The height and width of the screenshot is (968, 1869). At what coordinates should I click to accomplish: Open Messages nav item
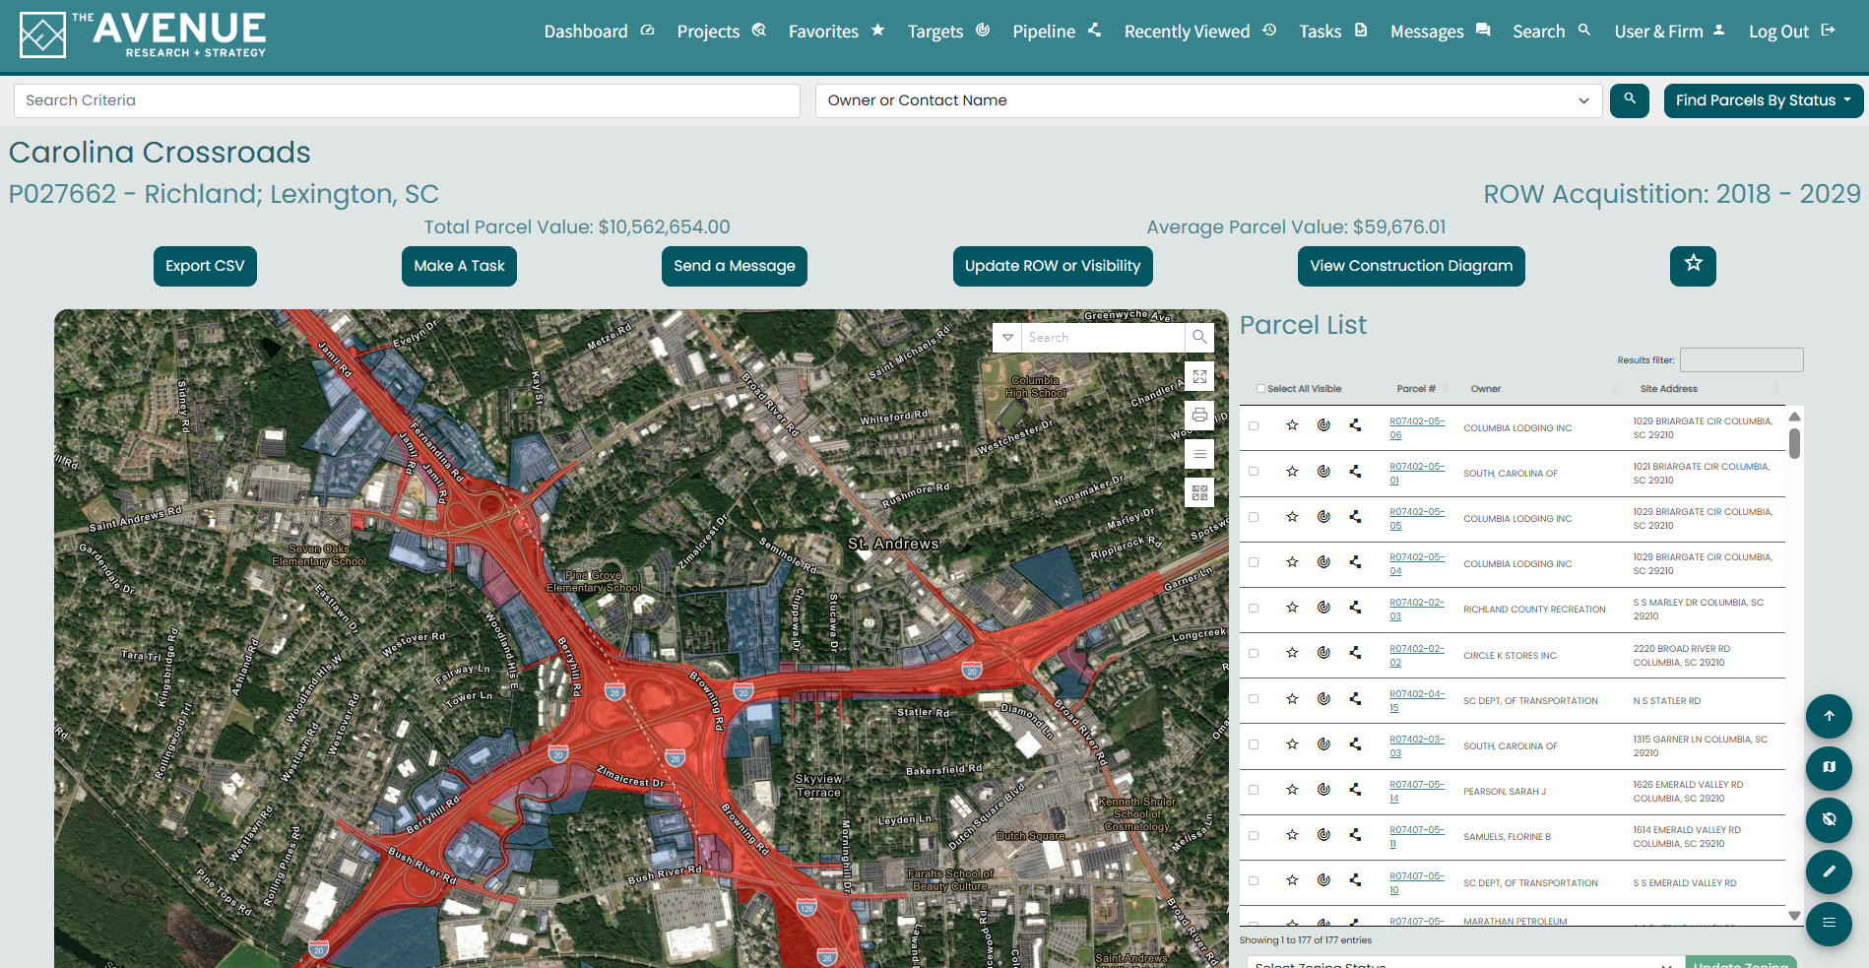pos(1440,32)
